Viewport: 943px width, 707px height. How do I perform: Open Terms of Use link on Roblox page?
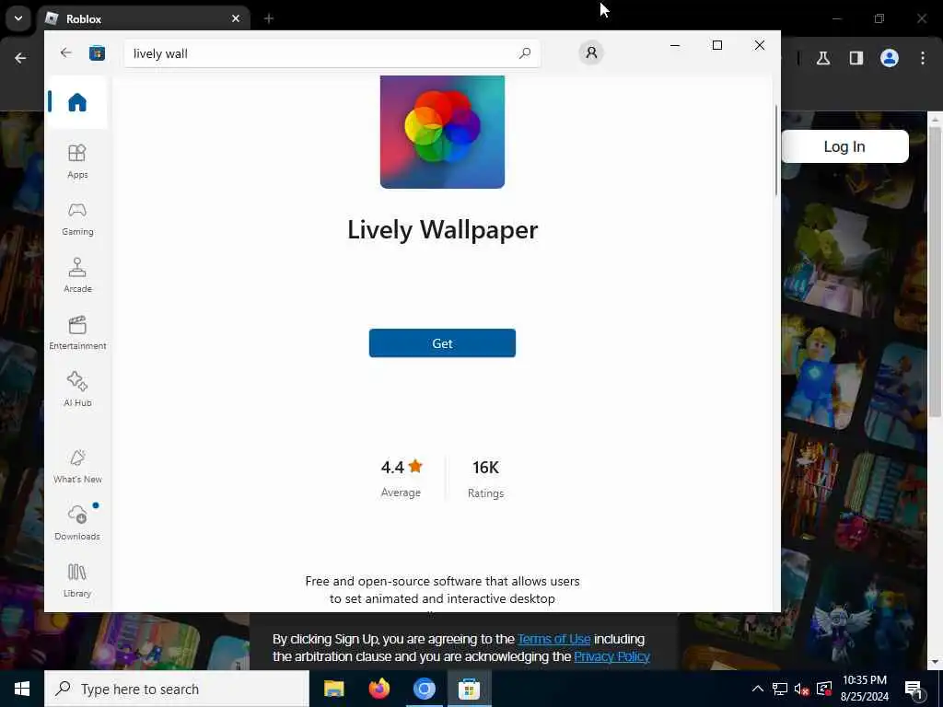(x=553, y=639)
